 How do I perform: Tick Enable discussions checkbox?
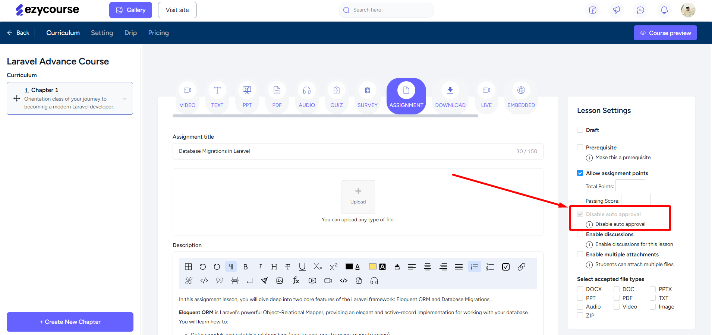pyautogui.click(x=580, y=234)
